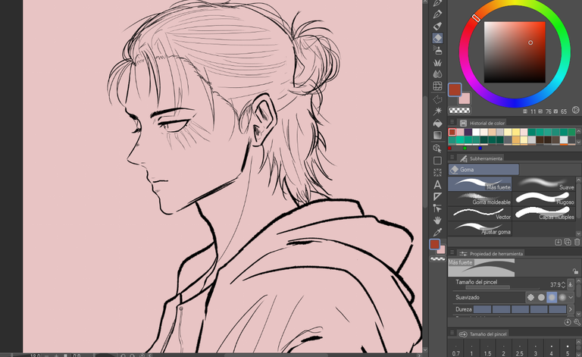582x357 pixels.
Task: Click the subtool download icon
Action: 558,243
